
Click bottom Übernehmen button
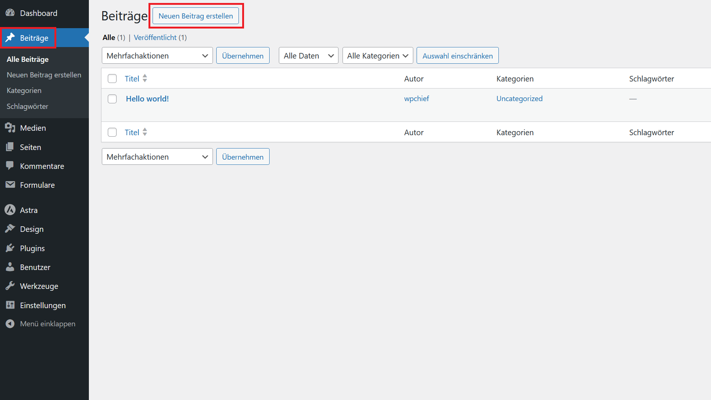coord(243,157)
